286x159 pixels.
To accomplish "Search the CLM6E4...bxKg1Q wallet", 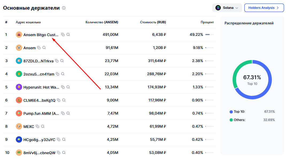I will click(x=64, y=100).
